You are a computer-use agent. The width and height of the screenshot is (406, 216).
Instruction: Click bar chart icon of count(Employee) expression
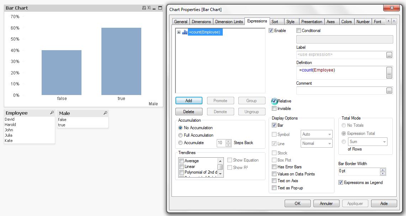point(185,32)
